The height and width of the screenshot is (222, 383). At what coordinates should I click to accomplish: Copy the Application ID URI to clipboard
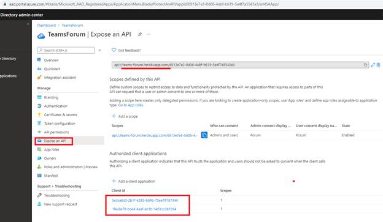click(365, 65)
